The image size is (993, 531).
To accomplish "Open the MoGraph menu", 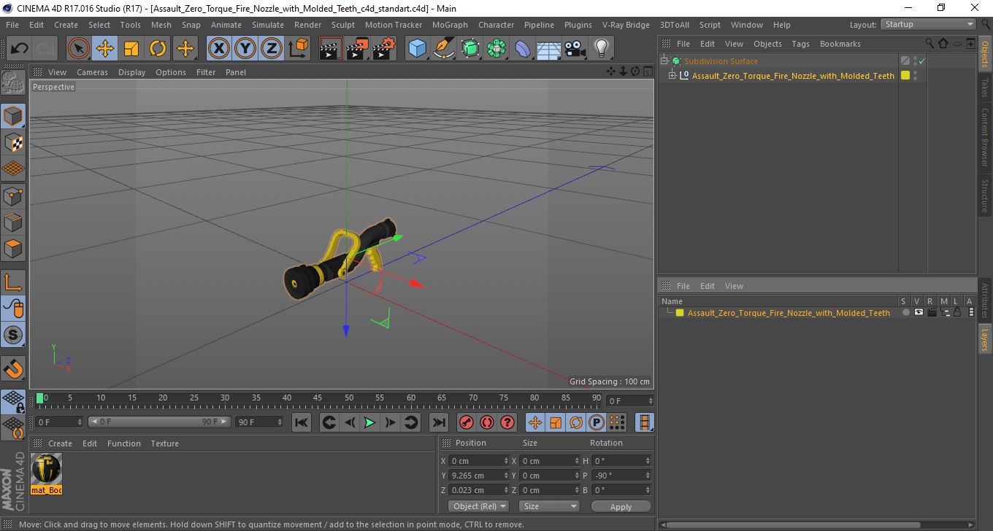I will click(x=450, y=25).
